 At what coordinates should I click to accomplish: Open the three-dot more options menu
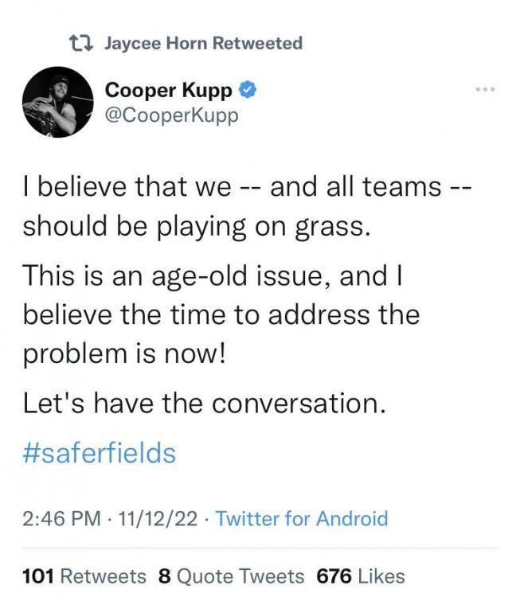[x=484, y=89]
